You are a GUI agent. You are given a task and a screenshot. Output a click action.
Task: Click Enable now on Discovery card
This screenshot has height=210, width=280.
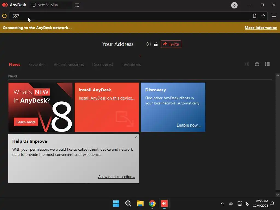coord(189,125)
